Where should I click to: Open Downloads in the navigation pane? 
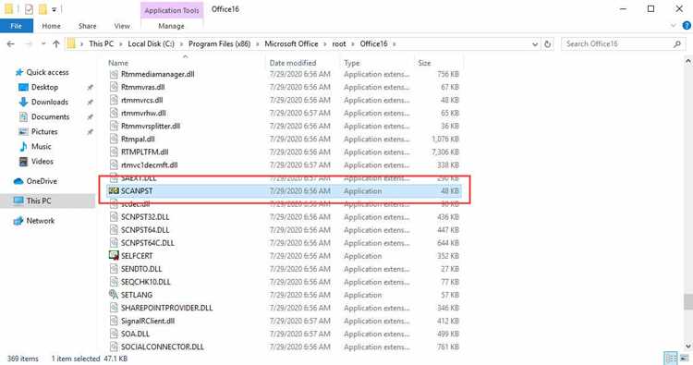50,102
